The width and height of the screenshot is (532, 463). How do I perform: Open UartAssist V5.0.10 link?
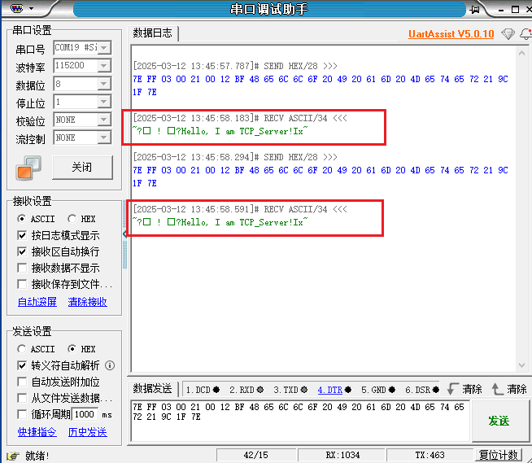451,34
